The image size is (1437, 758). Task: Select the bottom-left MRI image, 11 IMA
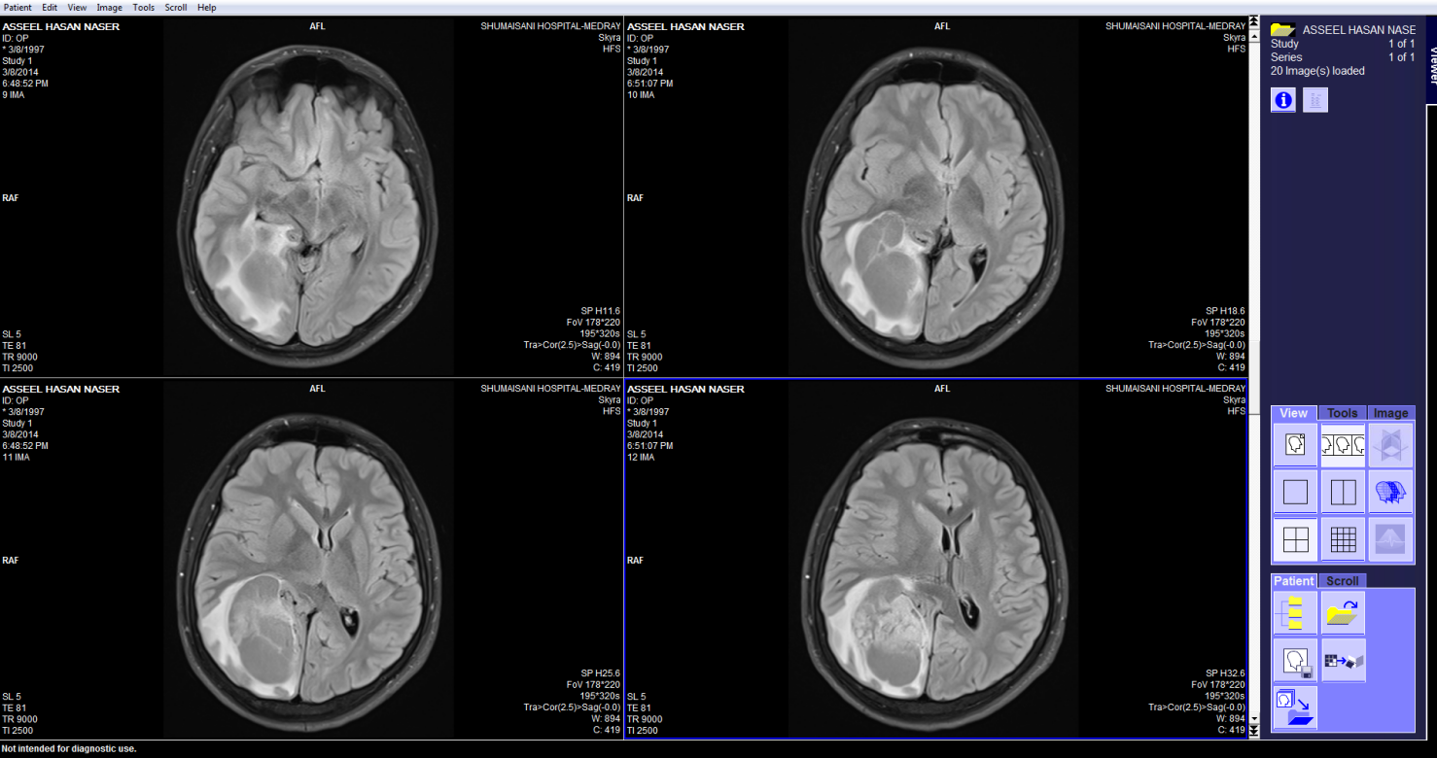click(311, 558)
